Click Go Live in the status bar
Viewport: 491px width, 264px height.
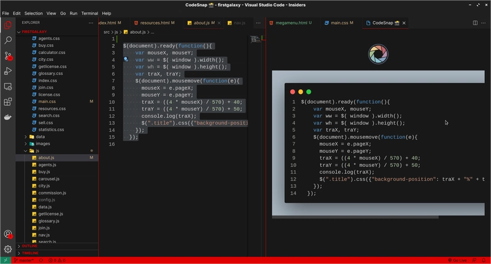(457, 260)
